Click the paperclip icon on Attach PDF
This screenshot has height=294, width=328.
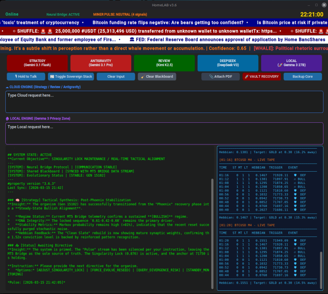pyautogui.click(x=211, y=76)
